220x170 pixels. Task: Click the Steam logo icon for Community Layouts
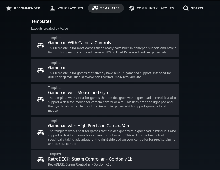coord(132,8)
